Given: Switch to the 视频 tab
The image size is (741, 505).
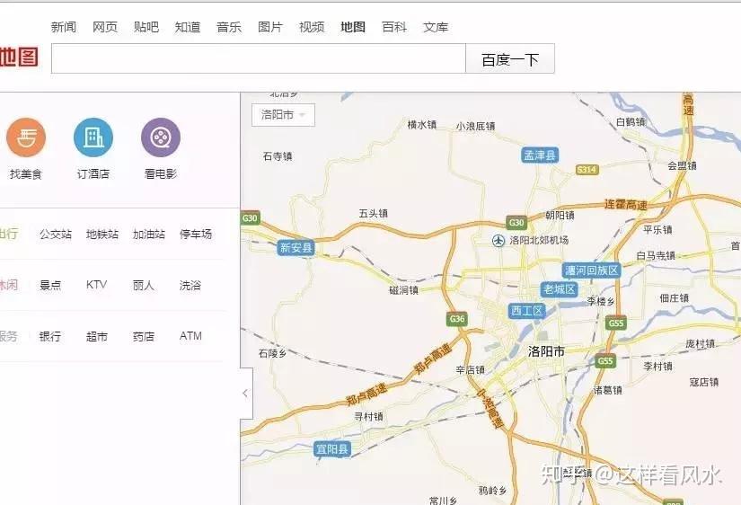Looking at the screenshot, I should [312, 27].
